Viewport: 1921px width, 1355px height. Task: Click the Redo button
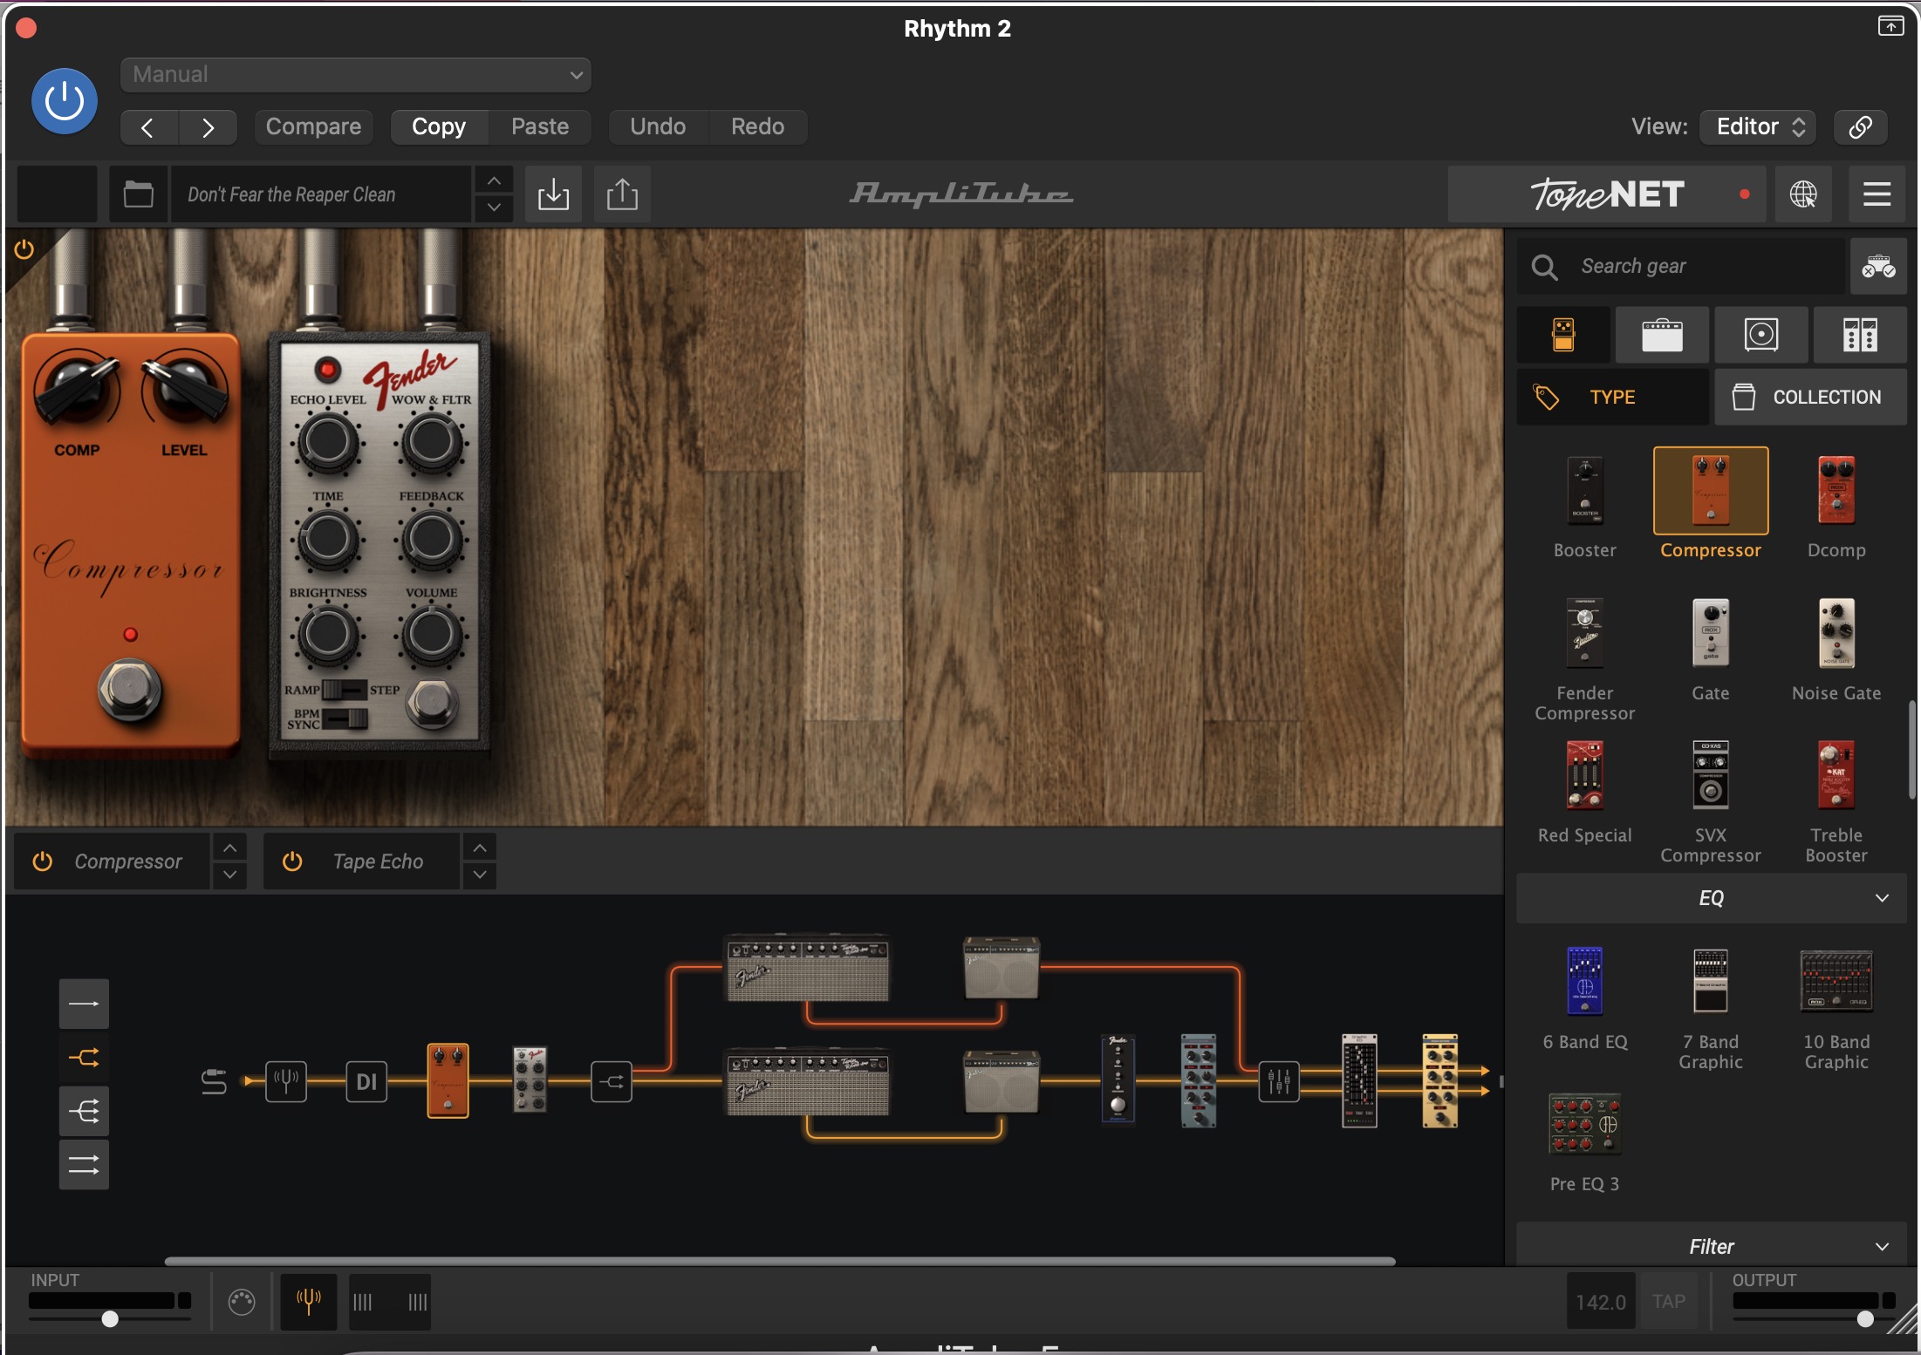(x=757, y=127)
